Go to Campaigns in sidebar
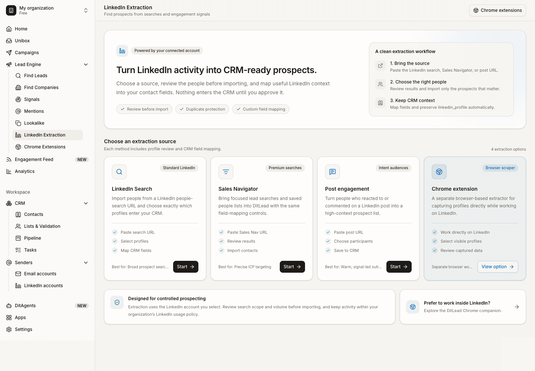 [x=48, y=53]
